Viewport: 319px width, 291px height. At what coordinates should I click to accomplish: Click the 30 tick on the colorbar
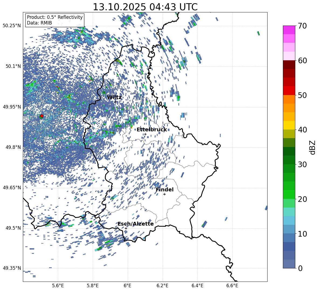coord(302,164)
